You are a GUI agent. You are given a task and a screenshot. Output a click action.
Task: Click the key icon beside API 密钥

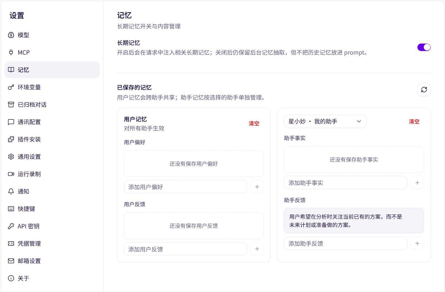[11, 226]
